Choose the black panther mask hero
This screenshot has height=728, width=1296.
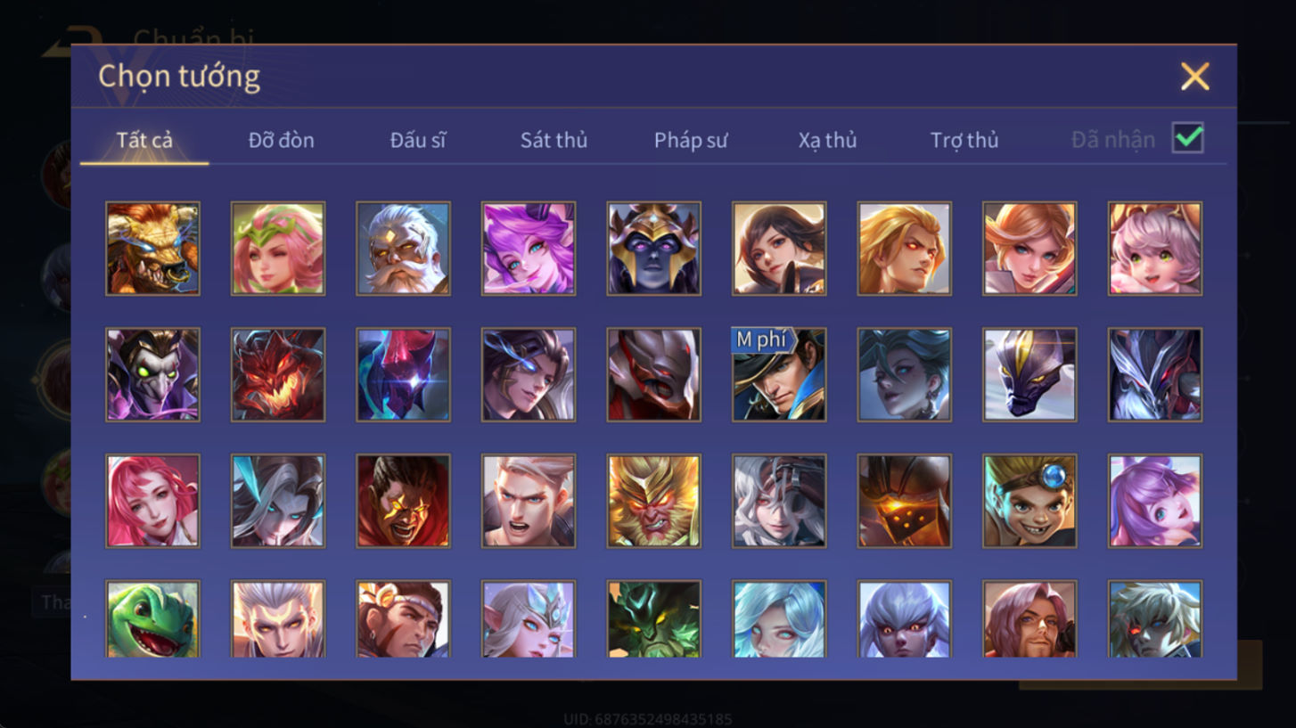coord(1029,374)
